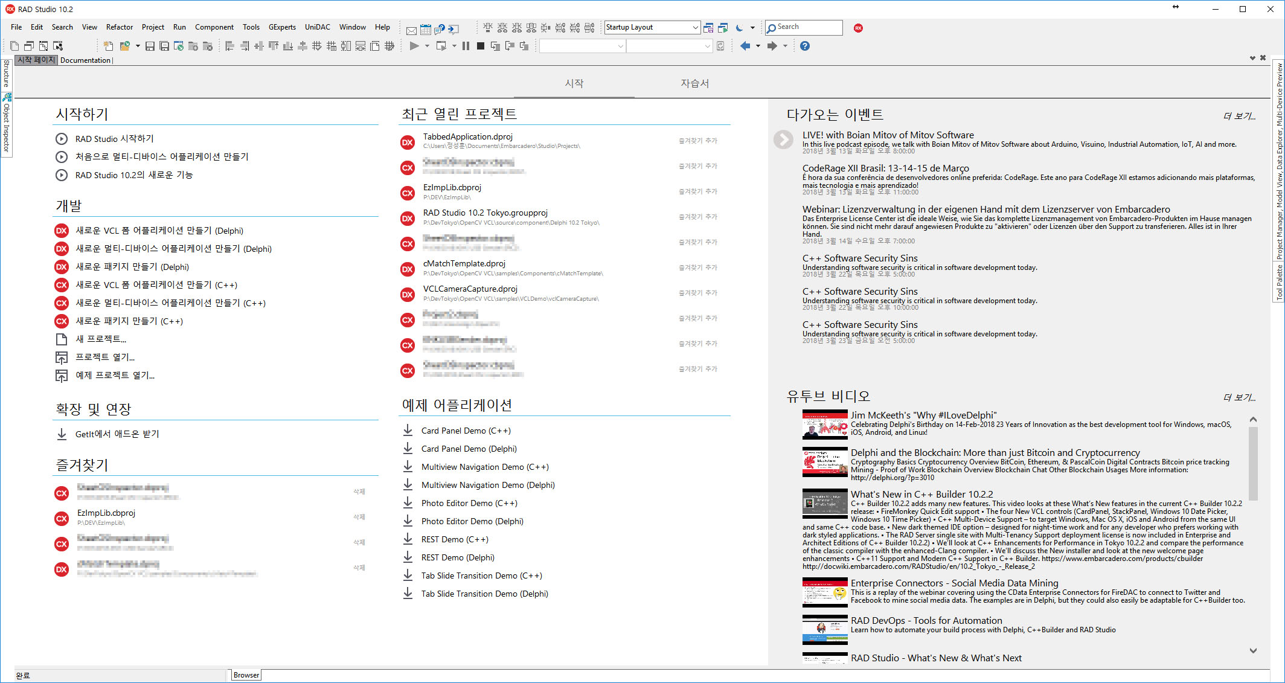Click the Align Right Edges icon
Screen dimensions: 1285x683
[244, 46]
